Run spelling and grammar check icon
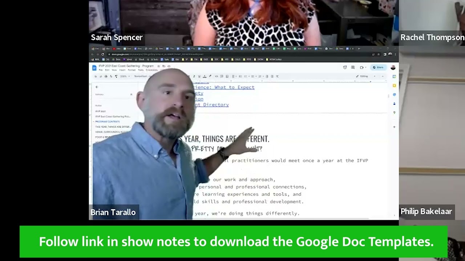The width and height of the screenshot is (465, 261). pyautogui.click(x=111, y=76)
